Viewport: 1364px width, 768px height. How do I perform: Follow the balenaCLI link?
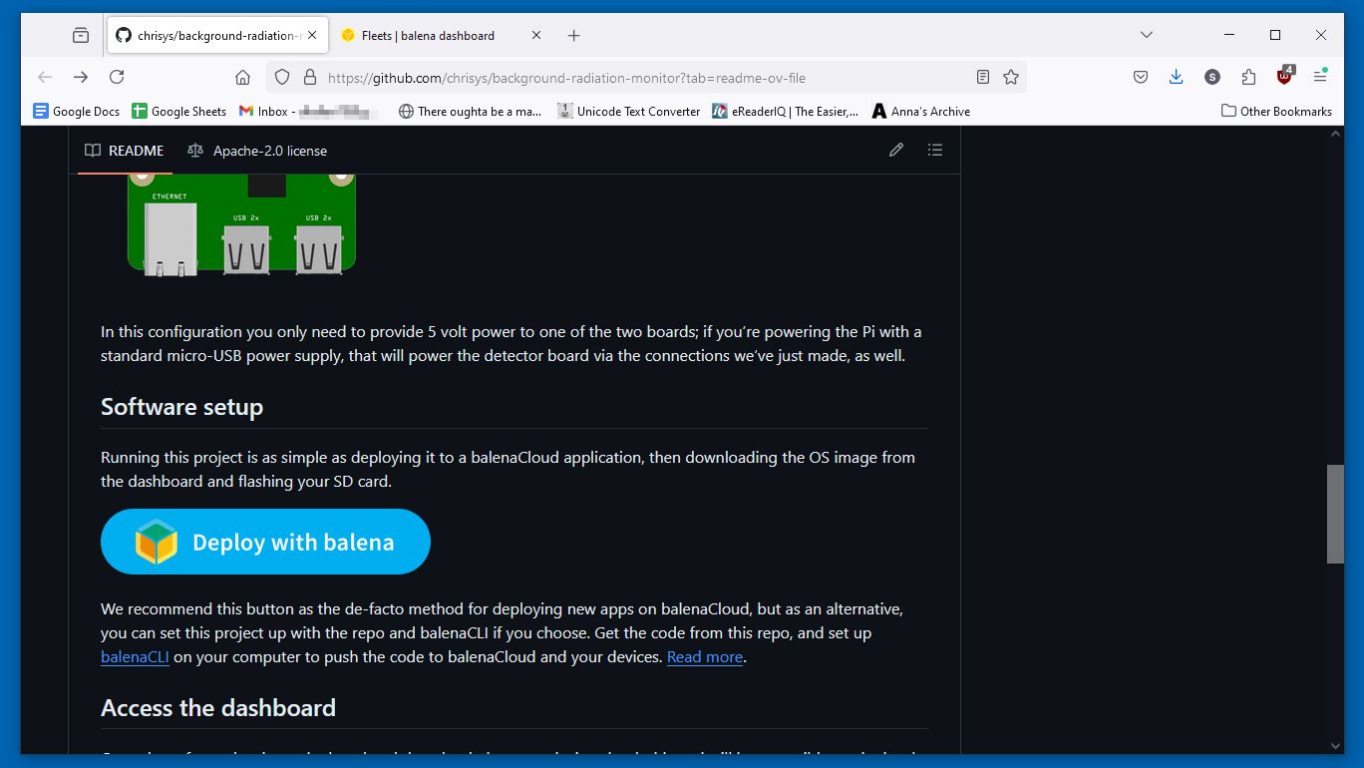135,657
